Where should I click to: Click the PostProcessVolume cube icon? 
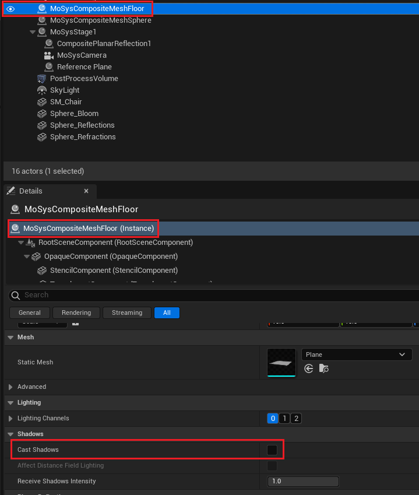(x=41, y=79)
